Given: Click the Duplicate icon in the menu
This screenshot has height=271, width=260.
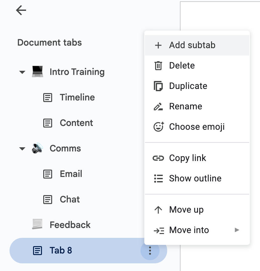Looking at the screenshot, I should pyautogui.click(x=158, y=86).
